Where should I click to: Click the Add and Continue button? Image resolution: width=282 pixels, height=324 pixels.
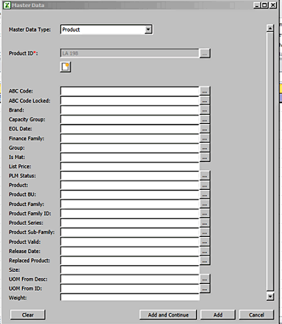[x=168, y=315]
